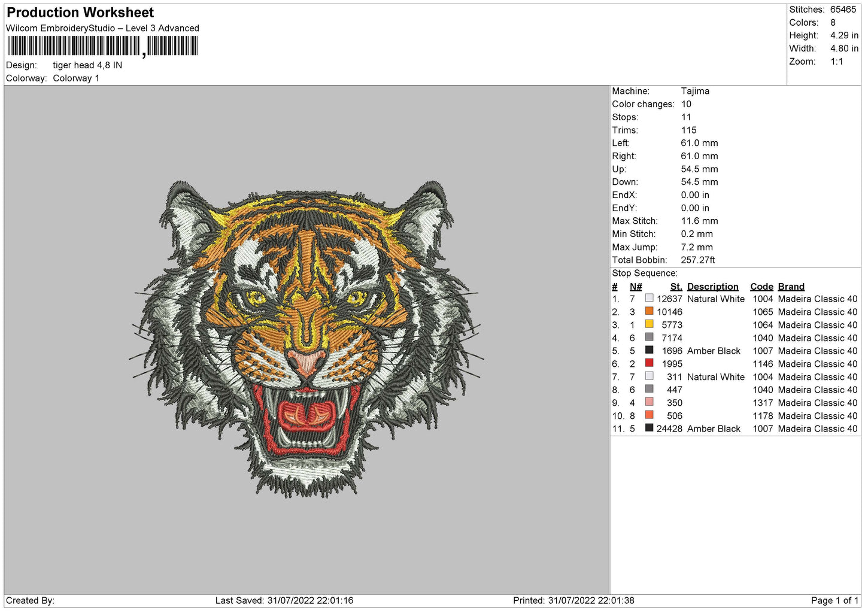
Task: Click the 'Stop Sequence:' heading
Action: pyautogui.click(x=645, y=273)
